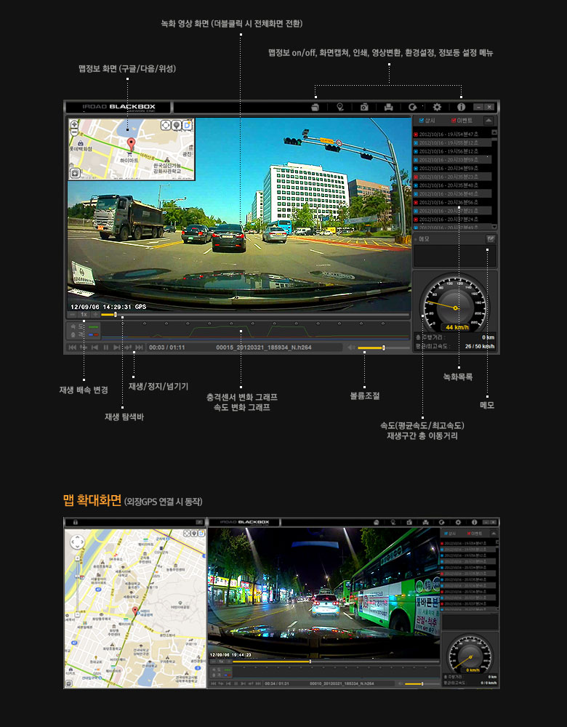Click the camera capture icon in night player
This screenshot has height=727, width=567.
tap(409, 522)
